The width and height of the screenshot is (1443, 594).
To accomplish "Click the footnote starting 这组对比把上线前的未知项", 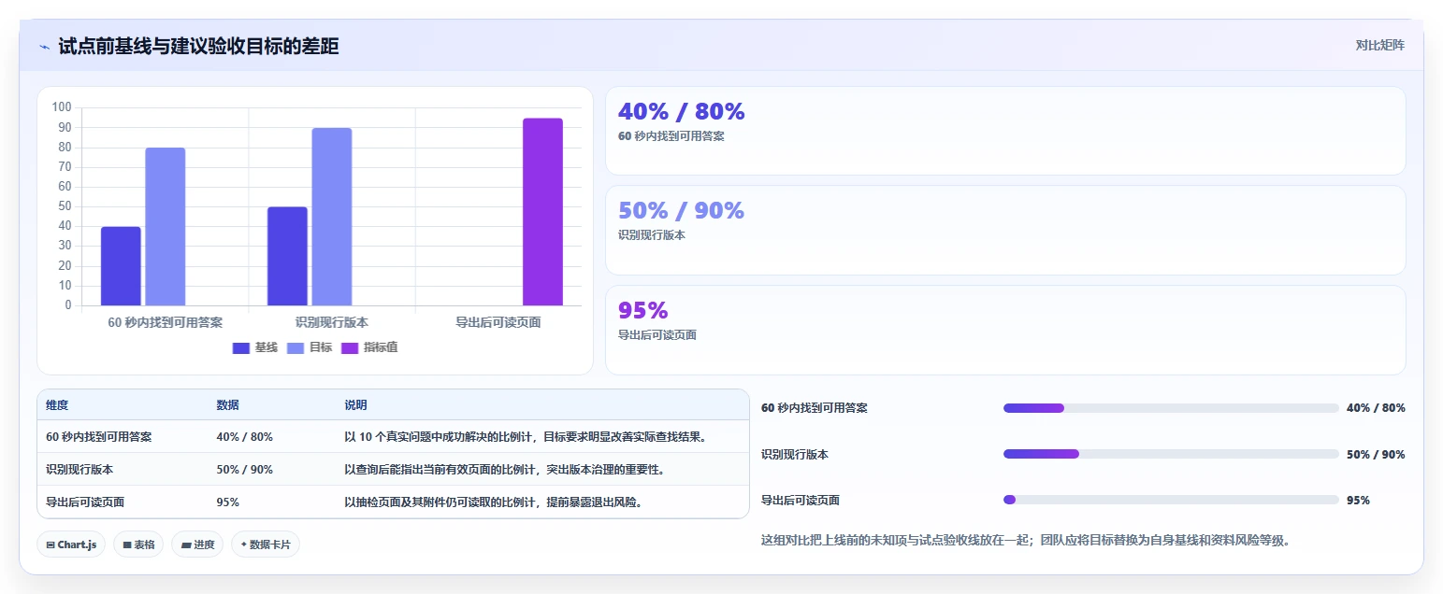I will pyautogui.click(x=1026, y=540).
